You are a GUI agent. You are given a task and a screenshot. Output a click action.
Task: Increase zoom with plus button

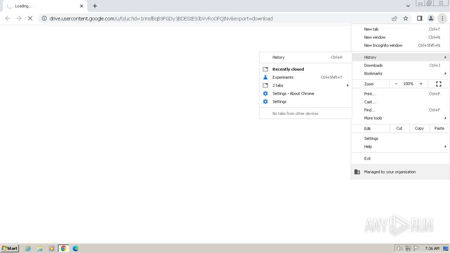pos(421,84)
